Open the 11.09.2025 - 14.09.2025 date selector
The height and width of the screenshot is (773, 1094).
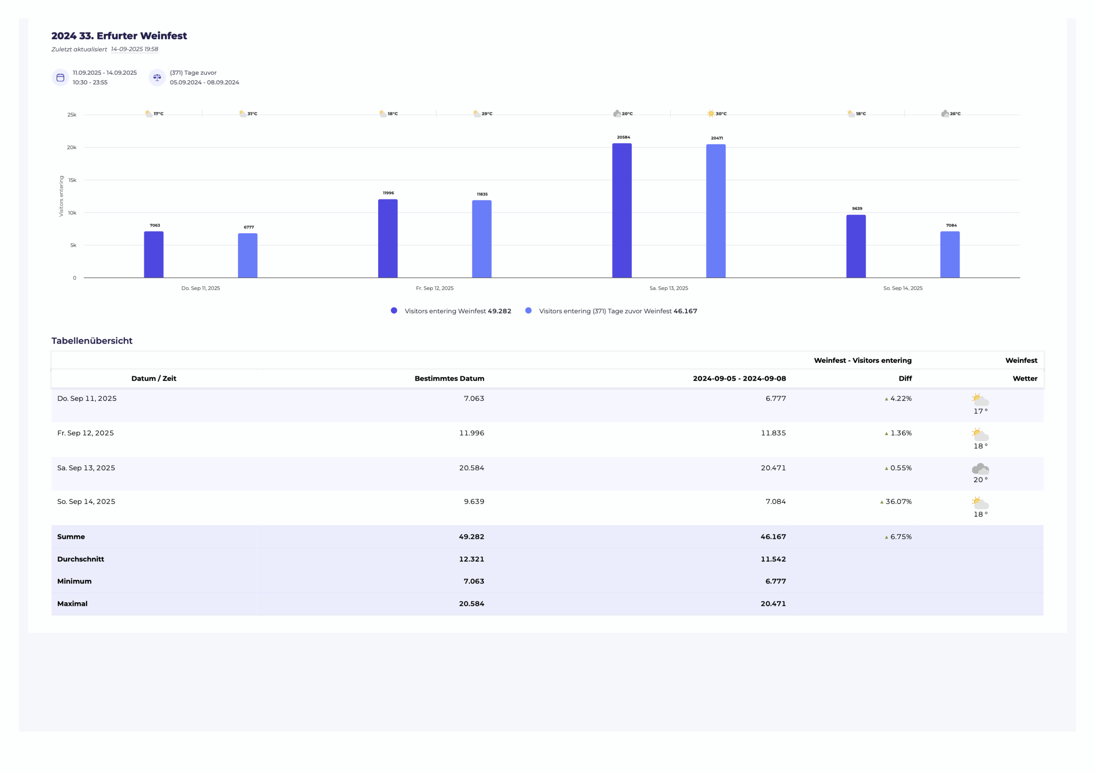pyautogui.click(x=104, y=73)
